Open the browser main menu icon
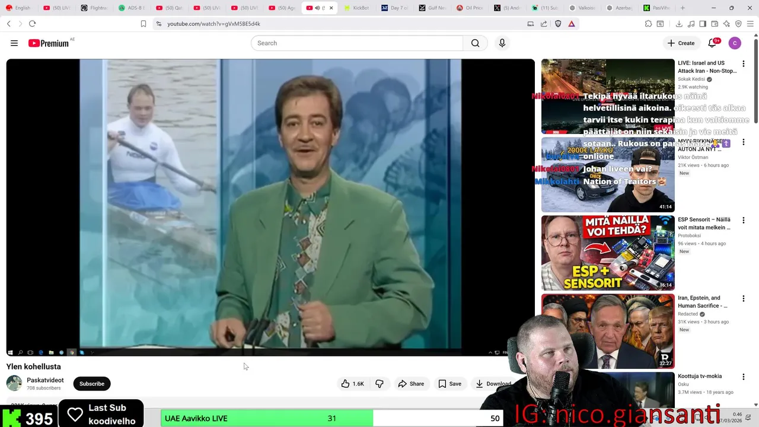The height and width of the screenshot is (427, 759). (750, 24)
